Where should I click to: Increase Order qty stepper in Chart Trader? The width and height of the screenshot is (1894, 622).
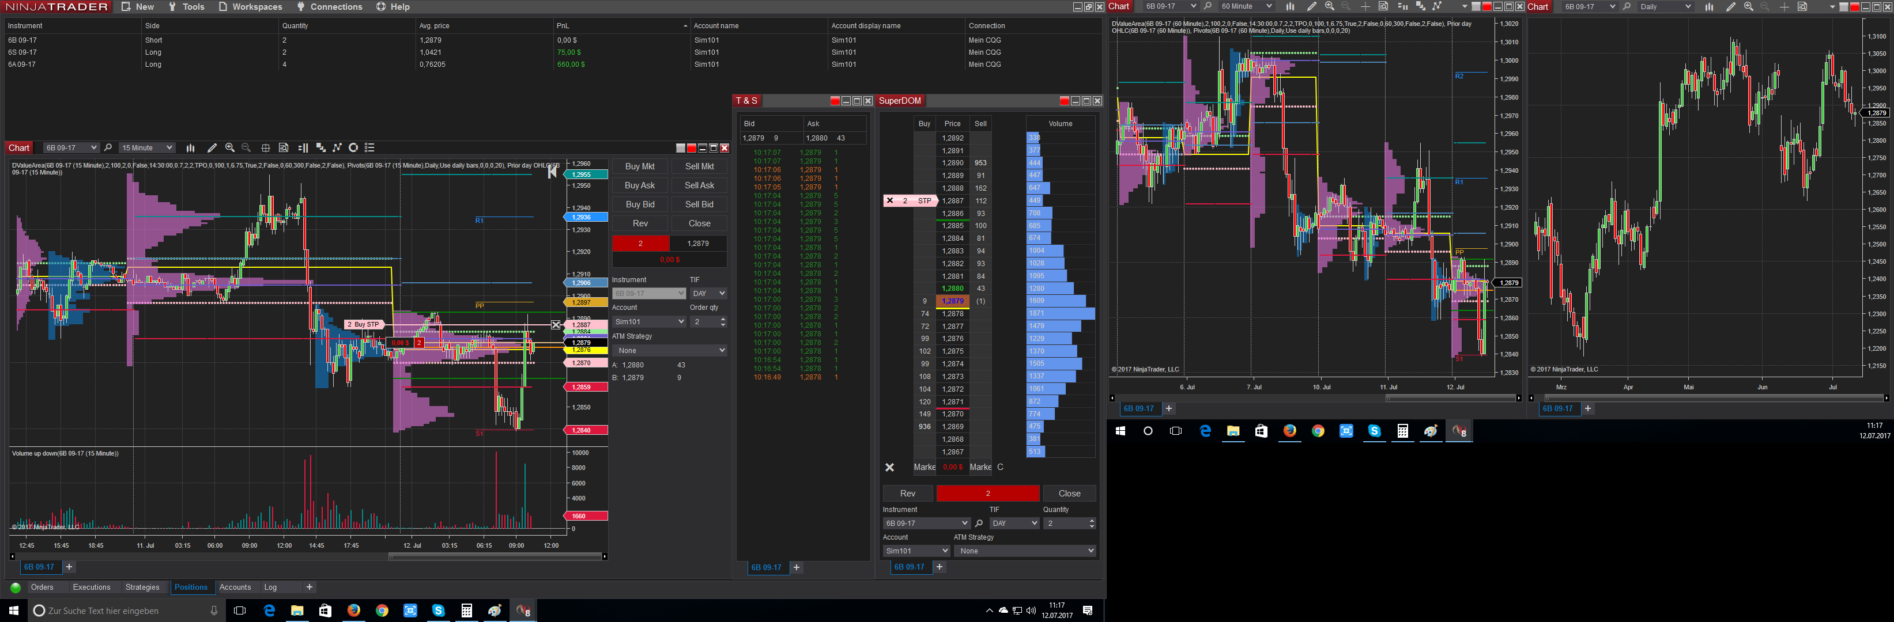point(723,318)
